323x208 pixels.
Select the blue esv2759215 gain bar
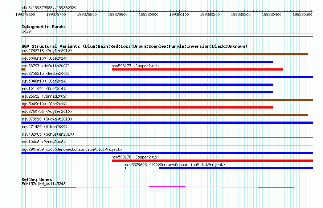click(x=167, y=77)
